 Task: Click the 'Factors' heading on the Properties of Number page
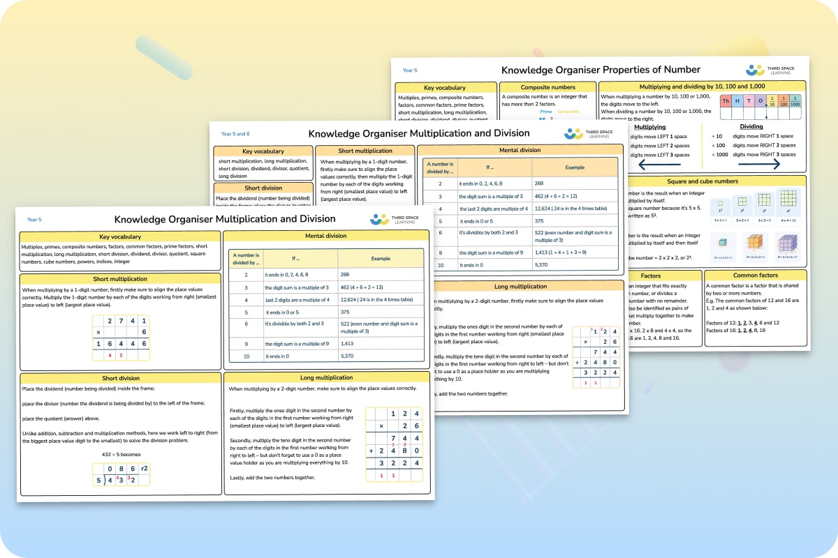pyautogui.click(x=651, y=276)
